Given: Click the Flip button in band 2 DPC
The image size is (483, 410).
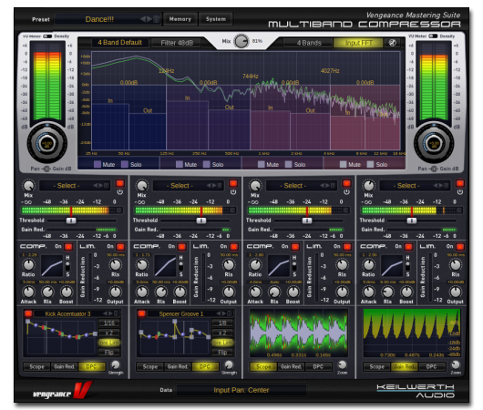Looking at the screenshot, I should [x=222, y=352].
